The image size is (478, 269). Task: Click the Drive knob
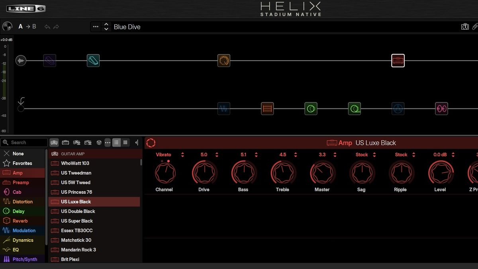[x=204, y=173]
